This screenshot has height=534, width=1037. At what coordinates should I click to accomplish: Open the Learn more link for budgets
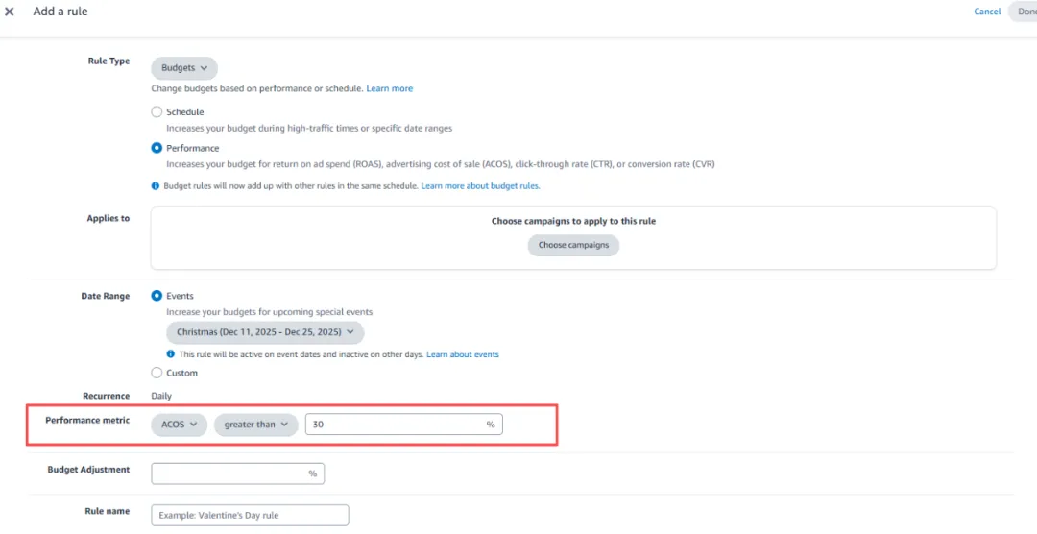coord(390,88)
